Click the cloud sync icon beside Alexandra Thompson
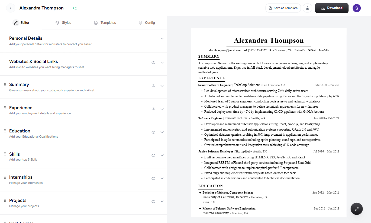371x223 pixels. tap(75, 8)
